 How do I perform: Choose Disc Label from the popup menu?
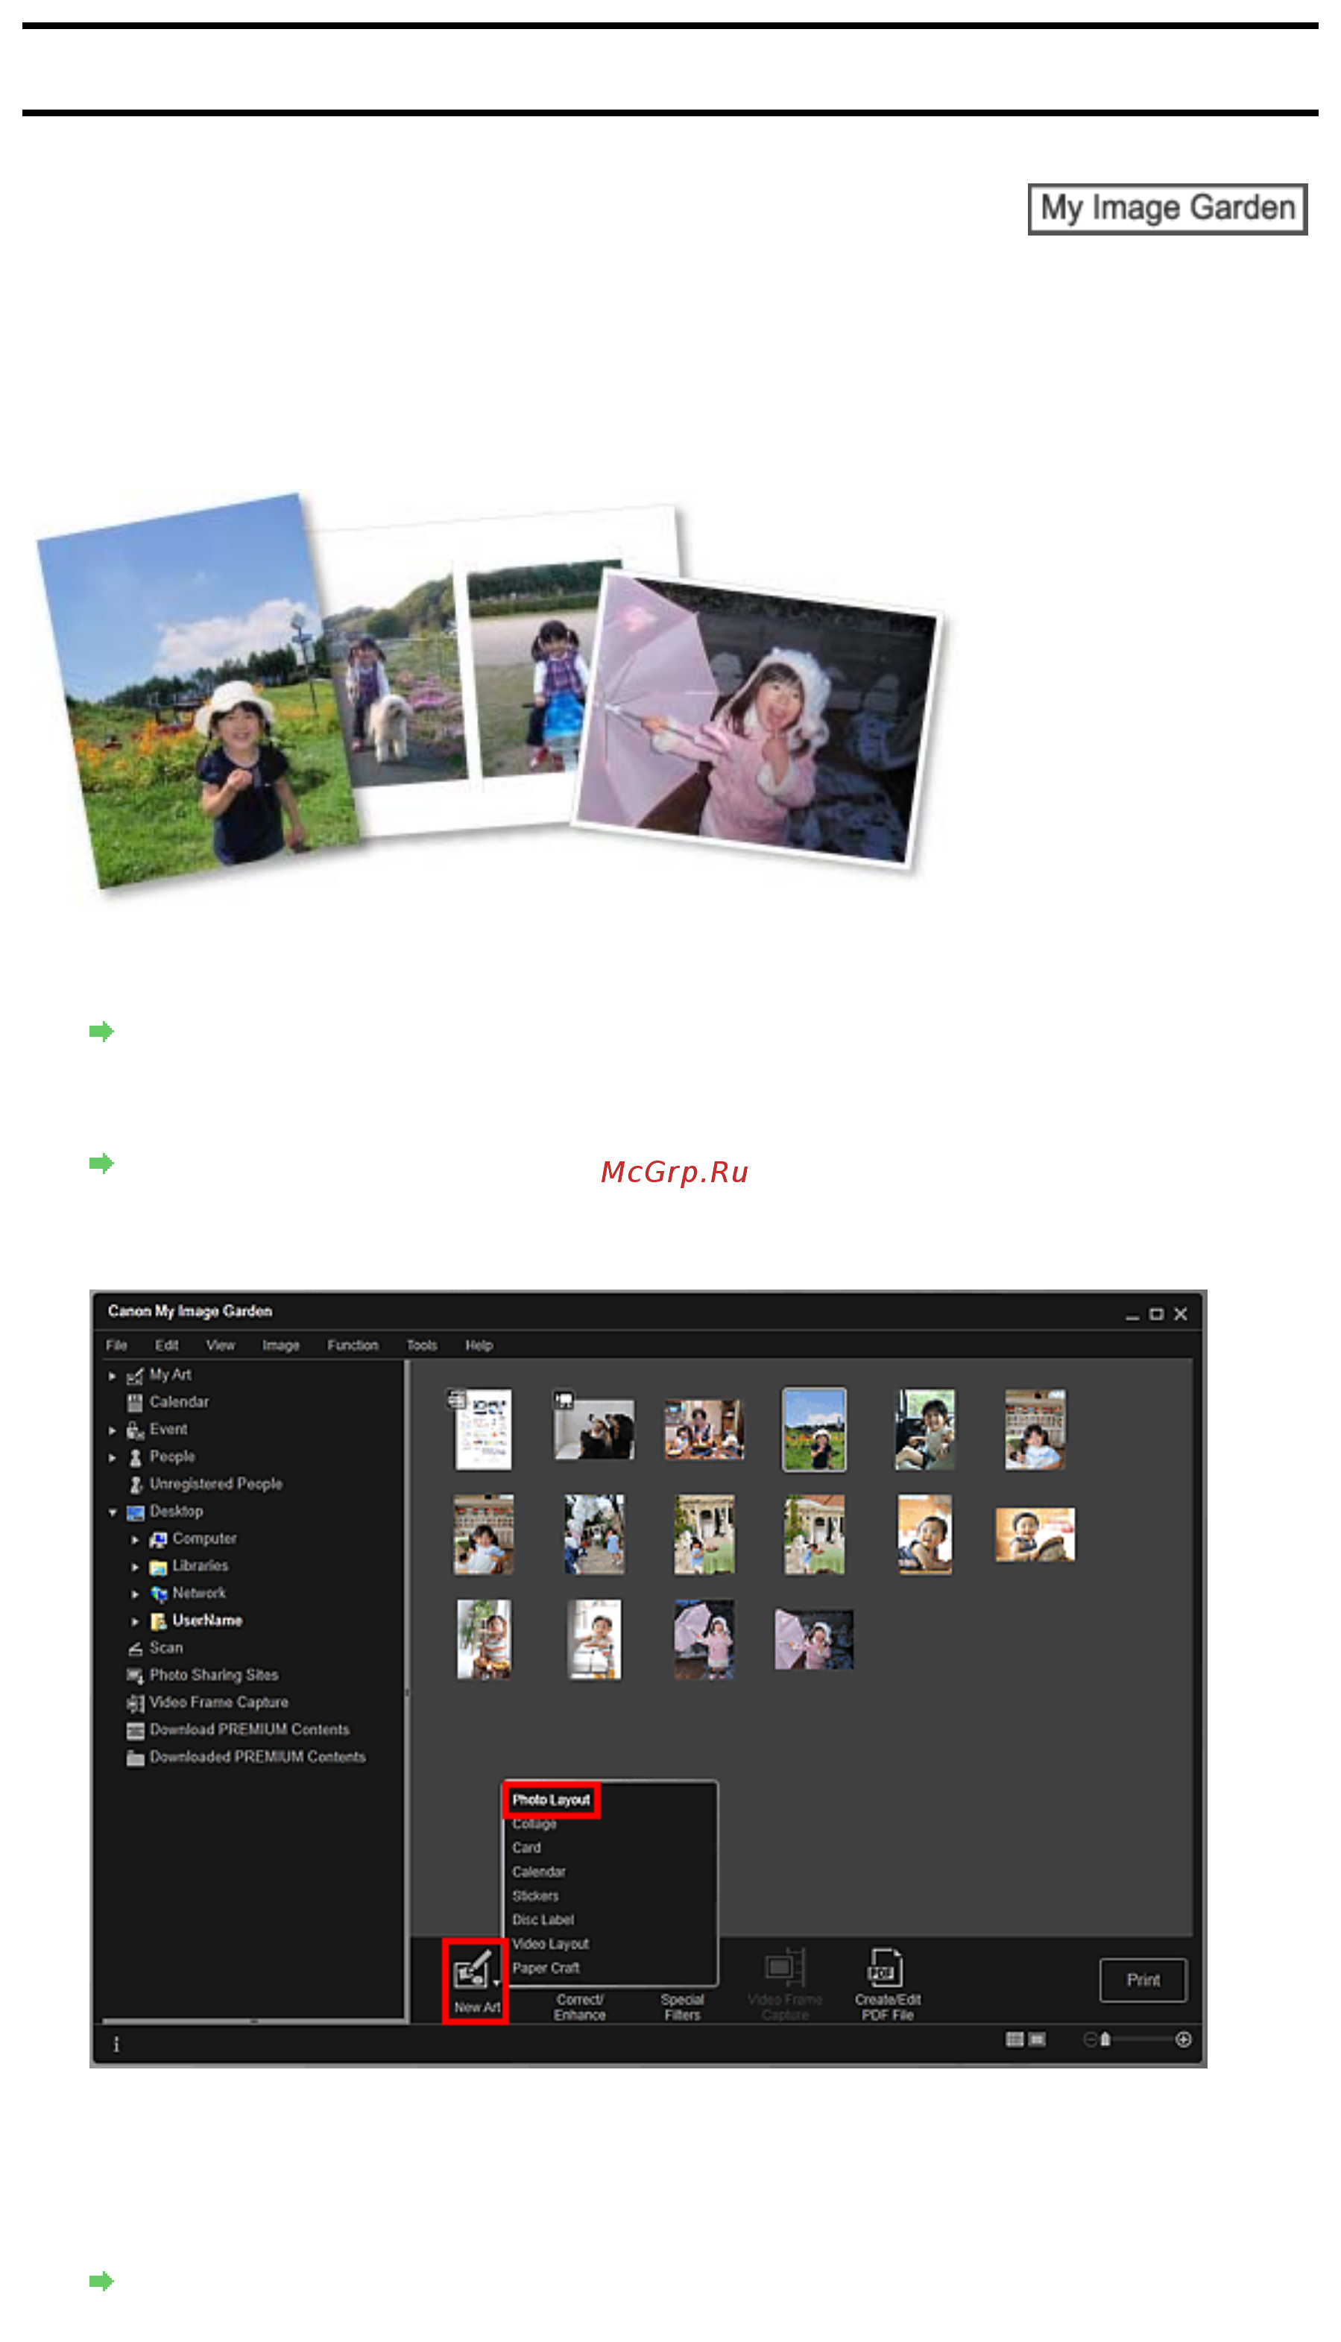(x=543, y=1919)
